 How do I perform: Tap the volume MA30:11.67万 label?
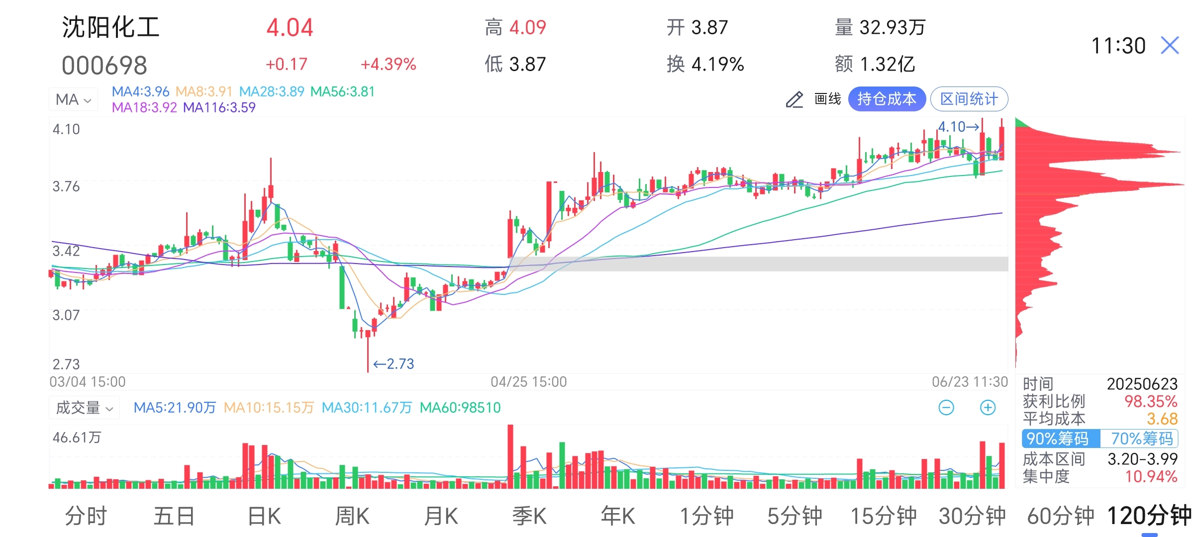coord(367,408)
